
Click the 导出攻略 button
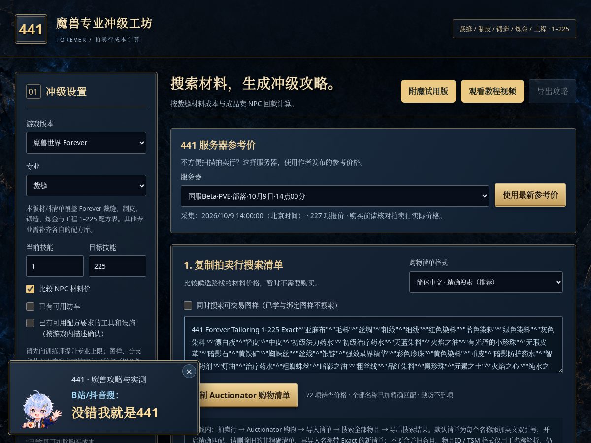[553, 91]
